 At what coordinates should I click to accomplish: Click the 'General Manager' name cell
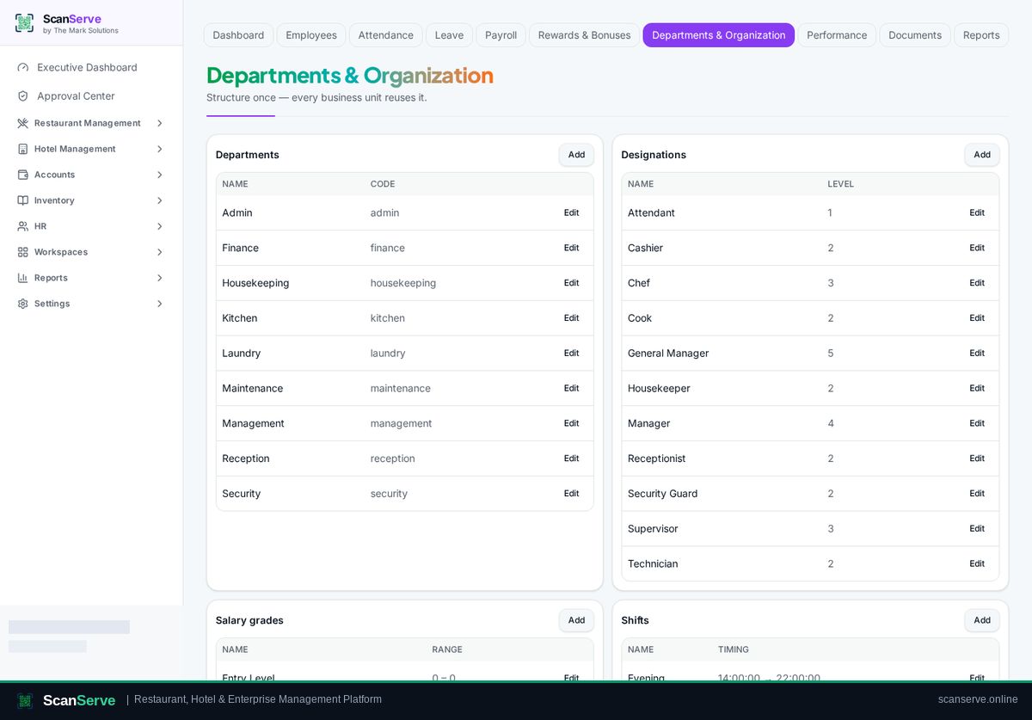click(x=668, y=354)
